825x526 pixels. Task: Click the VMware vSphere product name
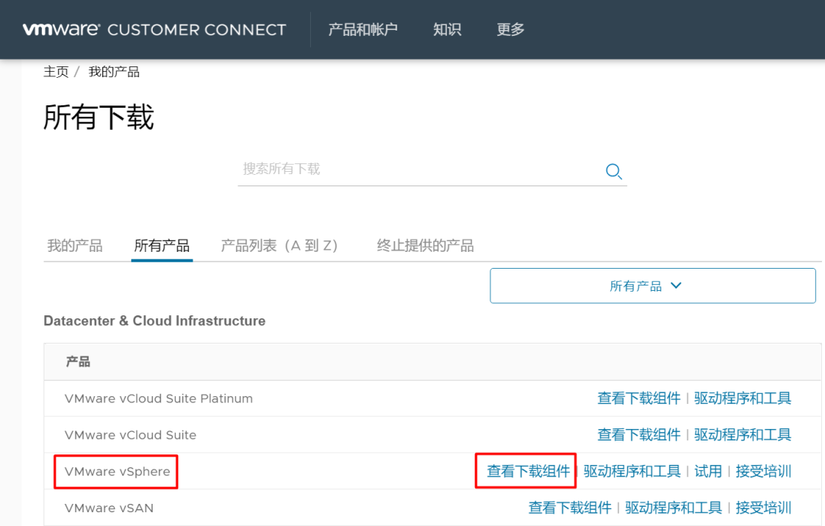click(118, 471)
